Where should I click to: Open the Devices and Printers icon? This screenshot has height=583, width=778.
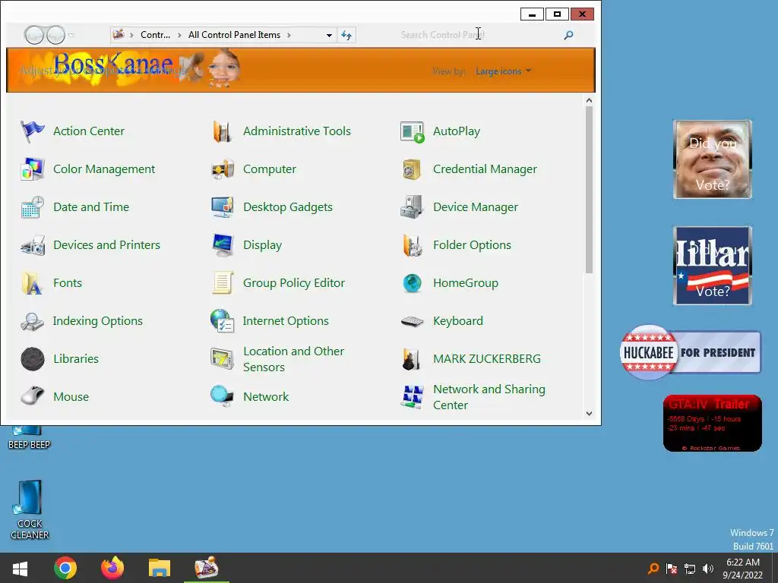[x=32, y=245]
